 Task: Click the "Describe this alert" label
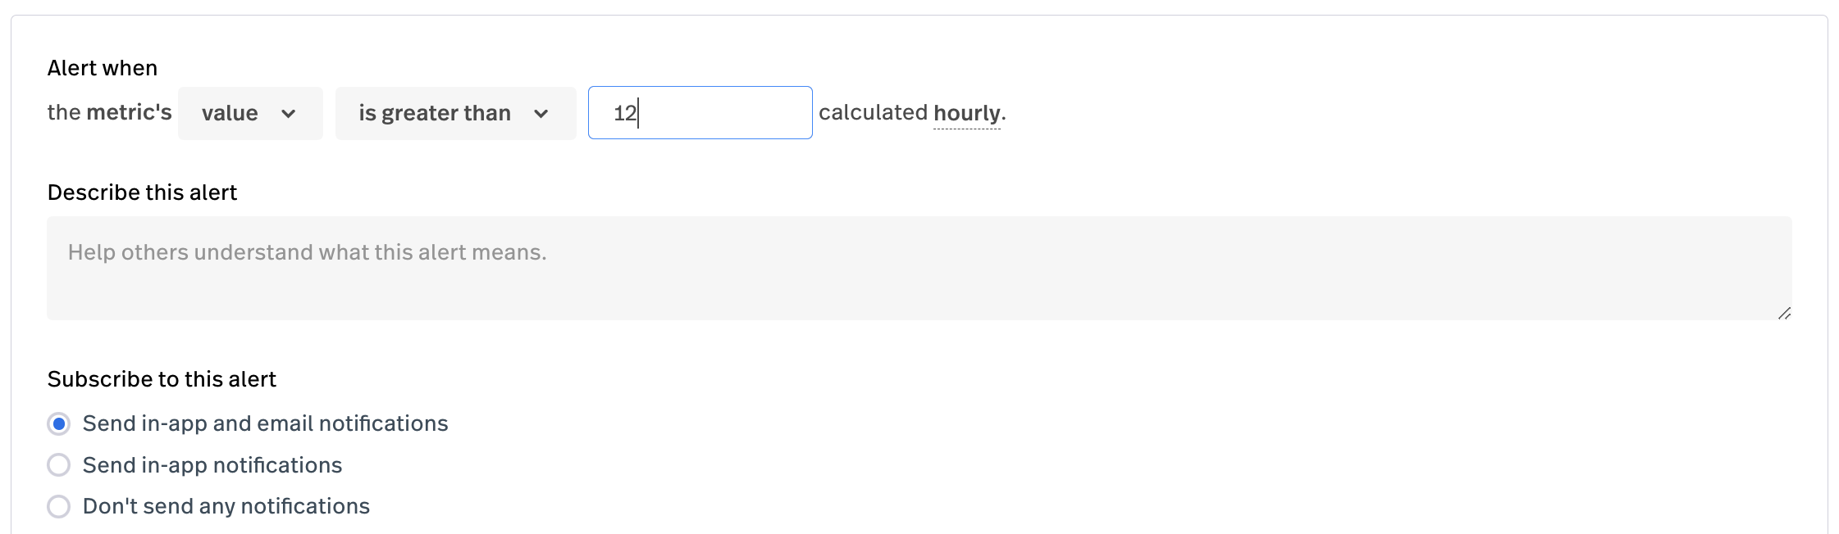(x=142, y=192)
